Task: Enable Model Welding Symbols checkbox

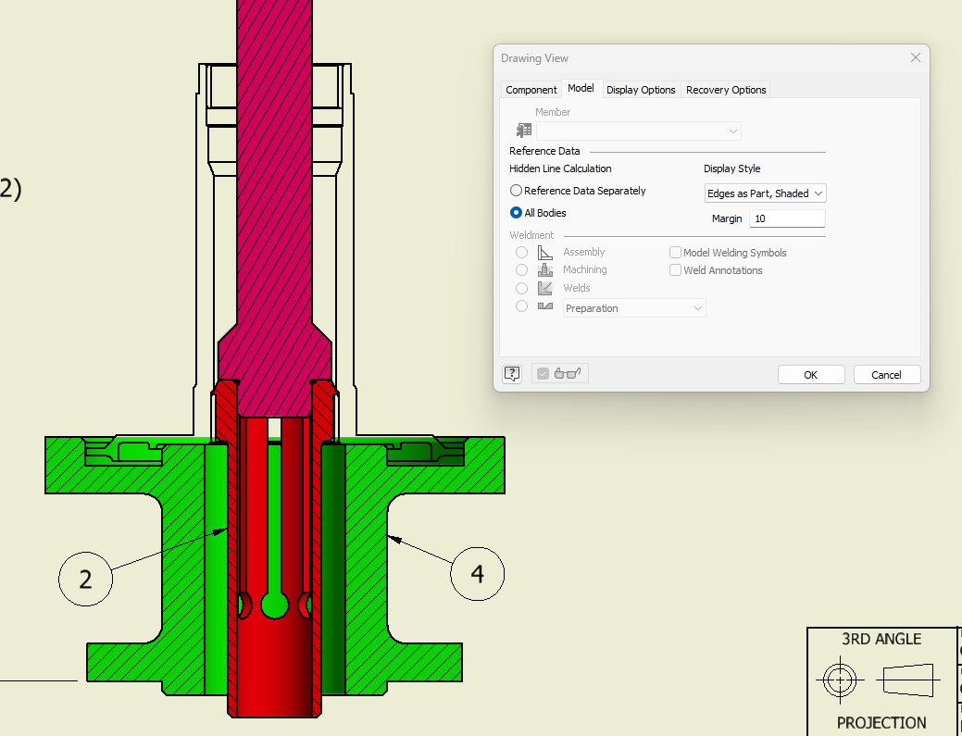Action: 675,252
